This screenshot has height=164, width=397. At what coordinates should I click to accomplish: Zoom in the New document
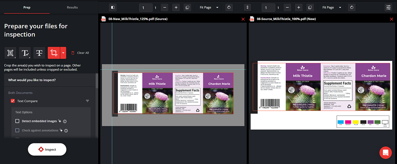click(x=298, y=7)
